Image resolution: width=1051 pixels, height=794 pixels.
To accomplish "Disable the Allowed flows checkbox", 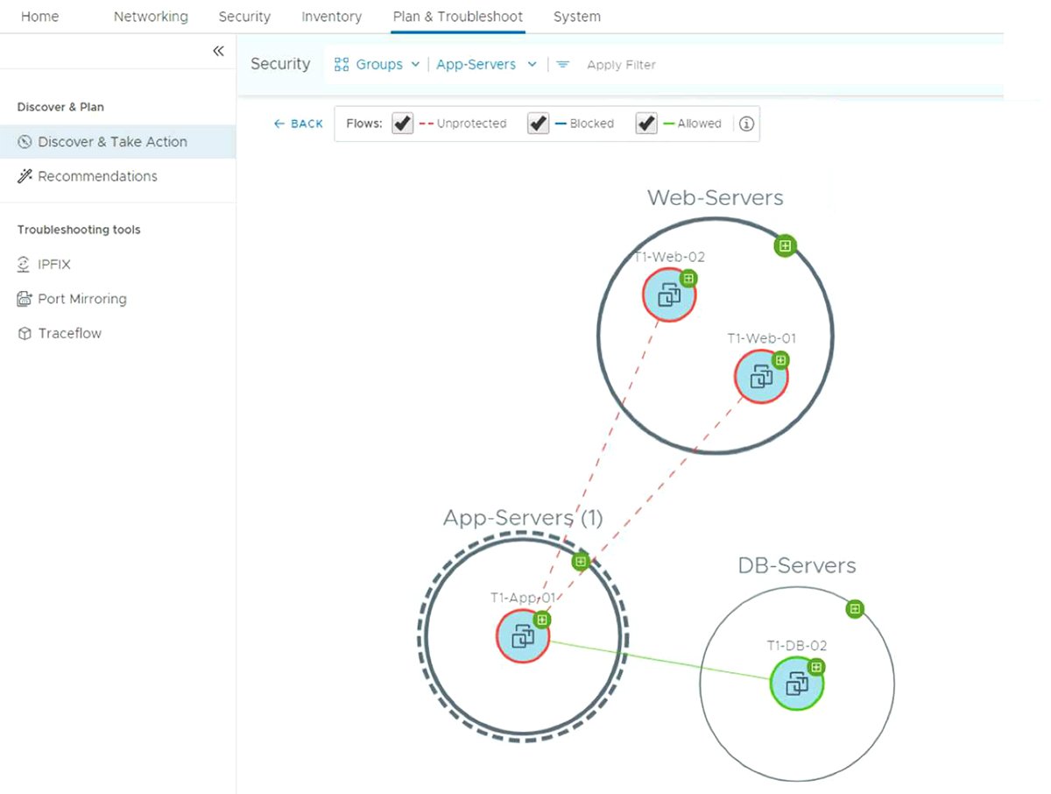I will (x=646, y=124).
